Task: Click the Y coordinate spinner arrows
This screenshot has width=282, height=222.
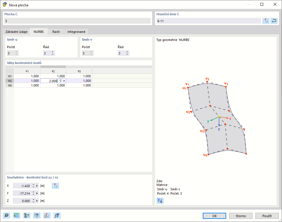Action: tap(34, 193)
